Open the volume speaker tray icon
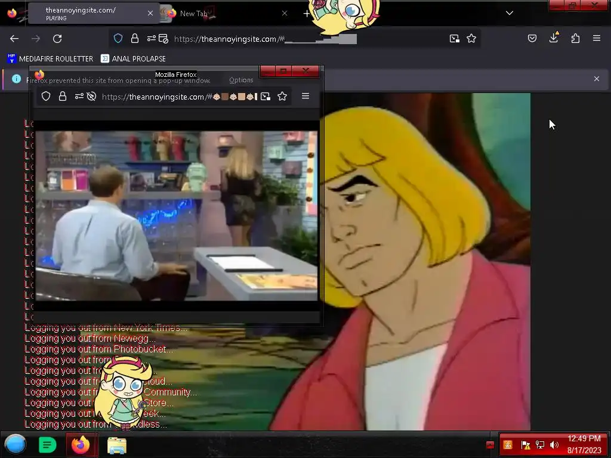611x458 pixels. [554, 445]
